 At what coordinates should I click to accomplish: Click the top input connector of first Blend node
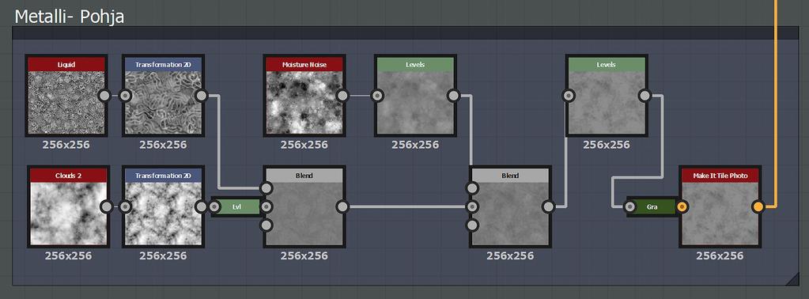tap(267, 187)
